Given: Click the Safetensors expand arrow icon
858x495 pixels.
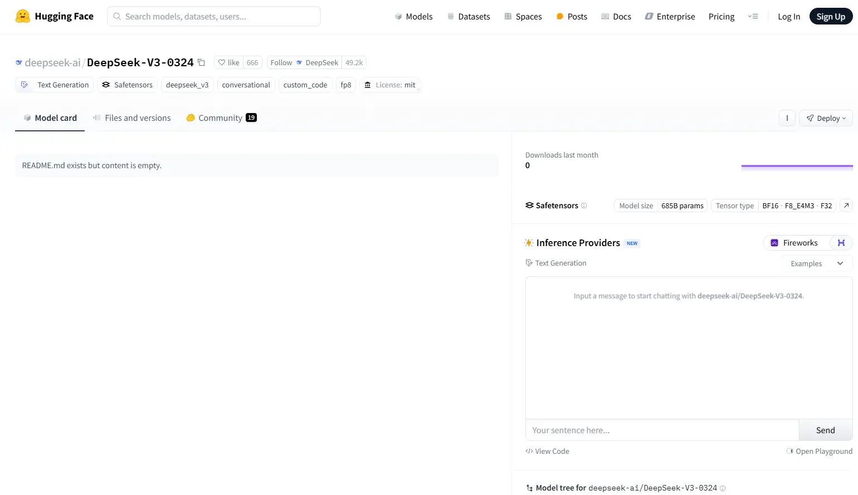Looking at the screenshot, I should pyautogui.click(x=846, y=205).
